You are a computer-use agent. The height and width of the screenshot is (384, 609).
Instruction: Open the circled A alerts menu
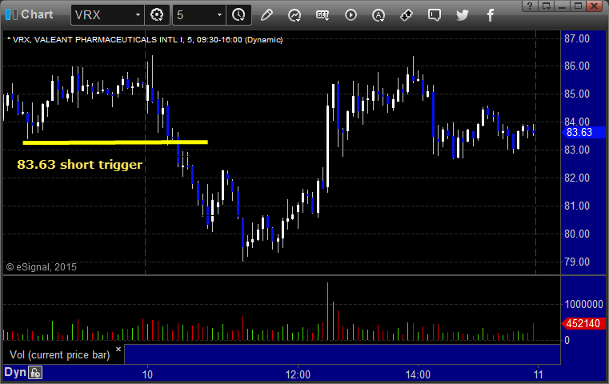[379, 15]
